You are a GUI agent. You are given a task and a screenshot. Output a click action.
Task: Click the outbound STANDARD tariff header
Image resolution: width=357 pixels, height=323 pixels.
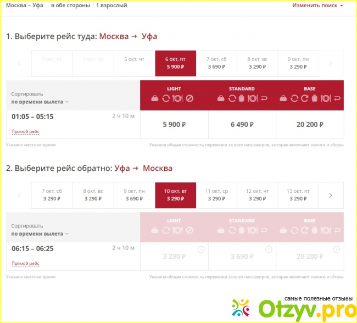(x=242, y=89)
